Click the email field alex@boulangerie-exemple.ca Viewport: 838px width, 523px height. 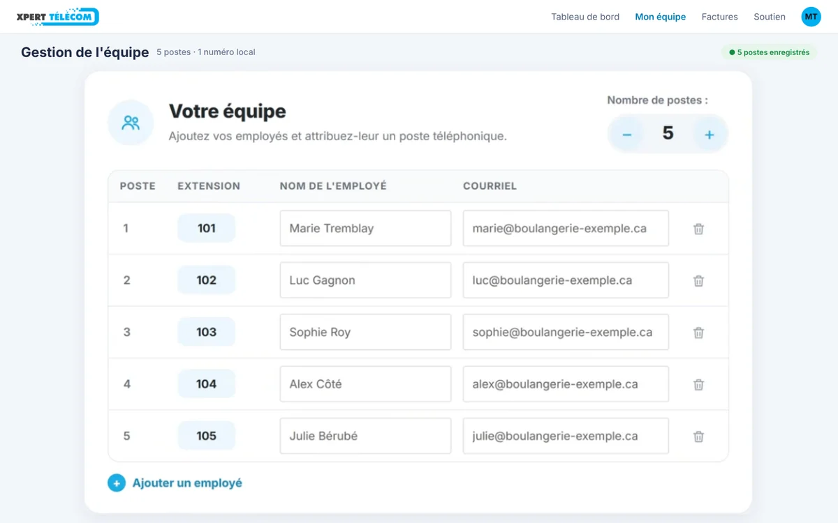pos(566,384)
